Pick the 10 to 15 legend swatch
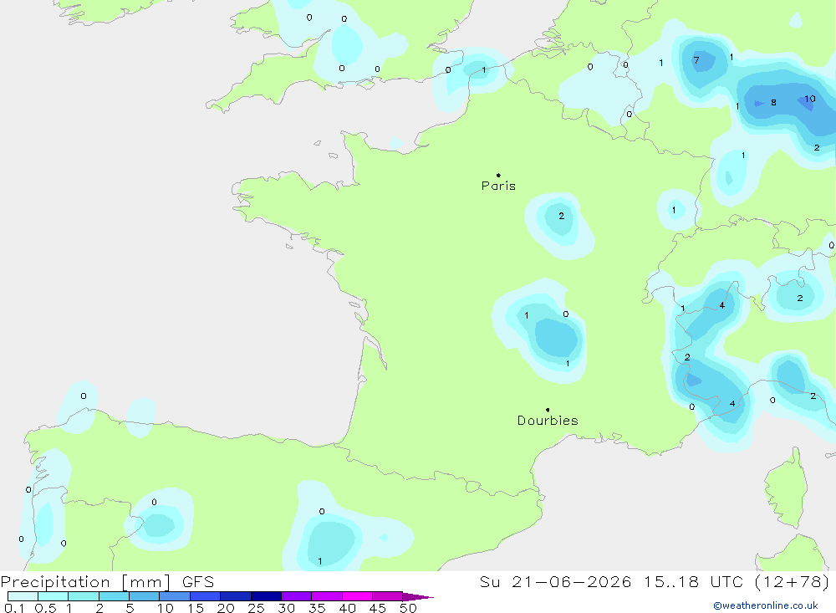This screenshot has width=836, height=613. pyautogui.click(x=175, y=596)
